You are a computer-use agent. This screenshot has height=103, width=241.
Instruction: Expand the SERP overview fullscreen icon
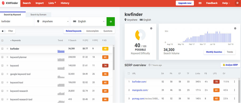pos(129,73)
